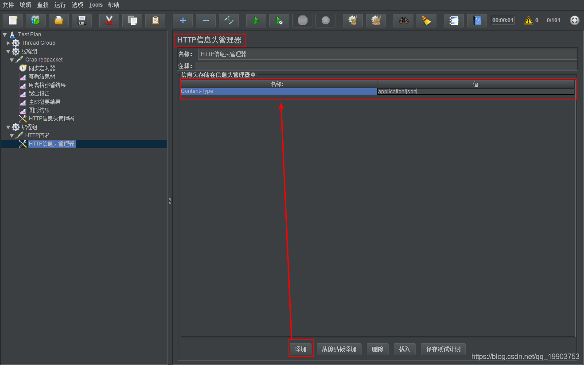Click the New test plan toolbar icon
Image resolution: width=584 pixels, height=365 pixels.
[13, 20]
